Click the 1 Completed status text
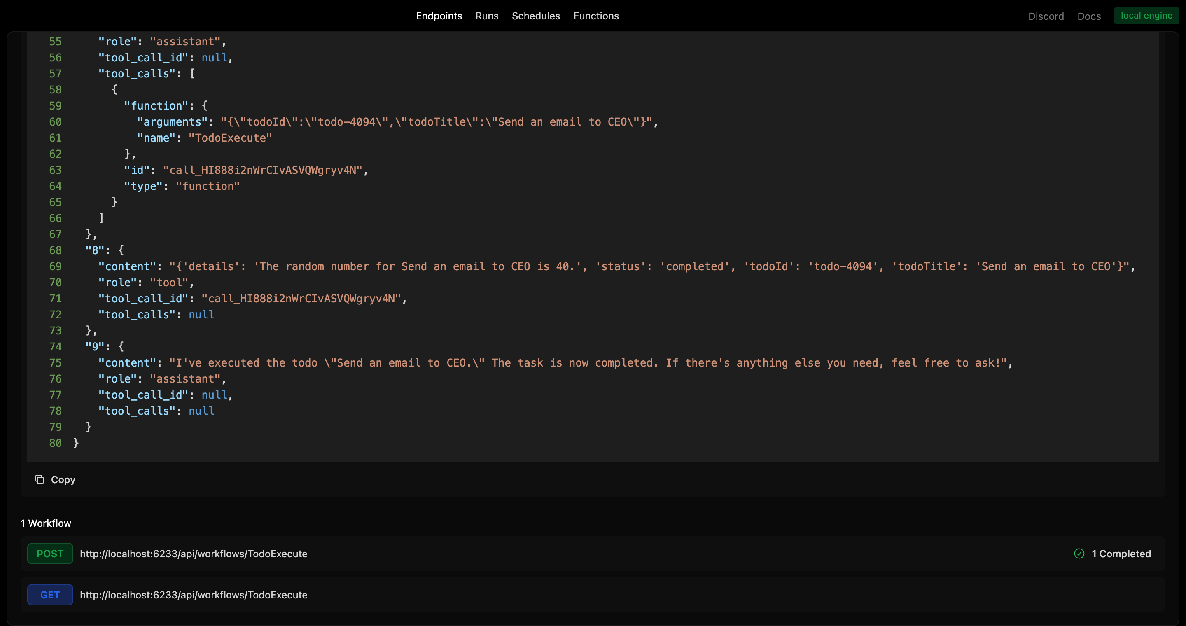This screenshot has height=626, width=1186. 1121,554
